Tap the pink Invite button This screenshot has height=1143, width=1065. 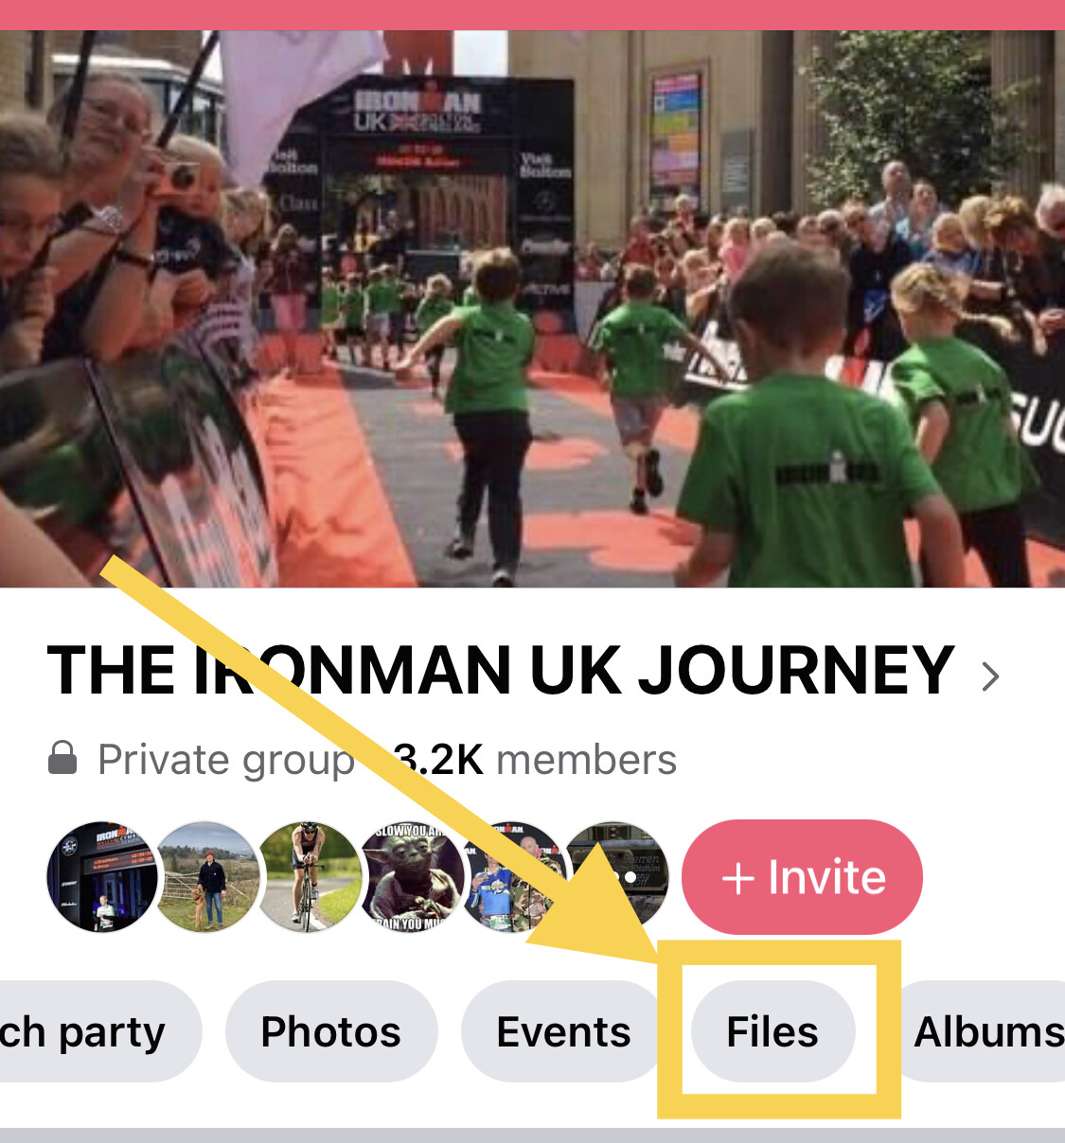tap(802, 877)
